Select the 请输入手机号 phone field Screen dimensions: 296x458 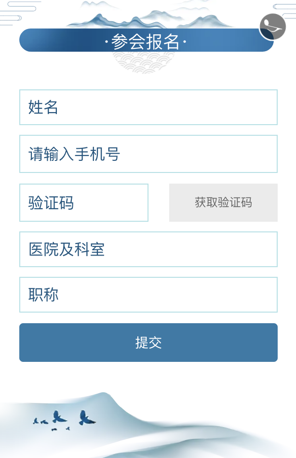[x=148, y=154]
